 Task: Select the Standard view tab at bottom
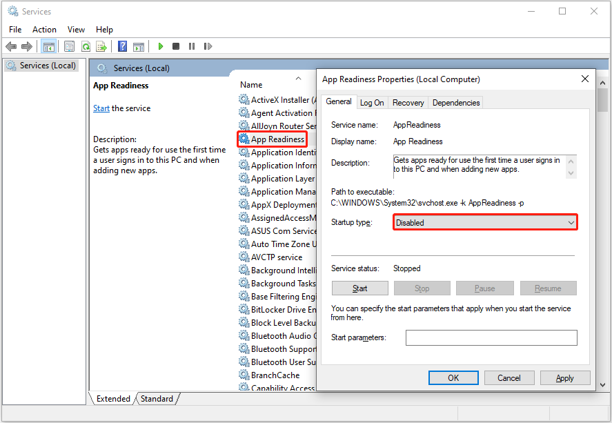point(157,399)
